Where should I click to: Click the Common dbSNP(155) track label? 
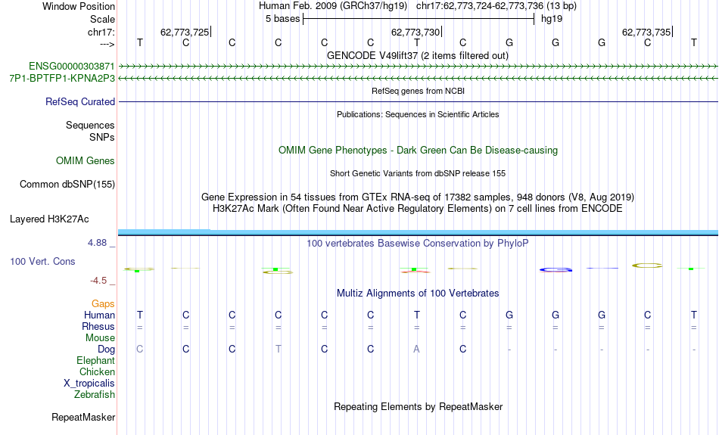pyautogui.click(x=67, y=185)
